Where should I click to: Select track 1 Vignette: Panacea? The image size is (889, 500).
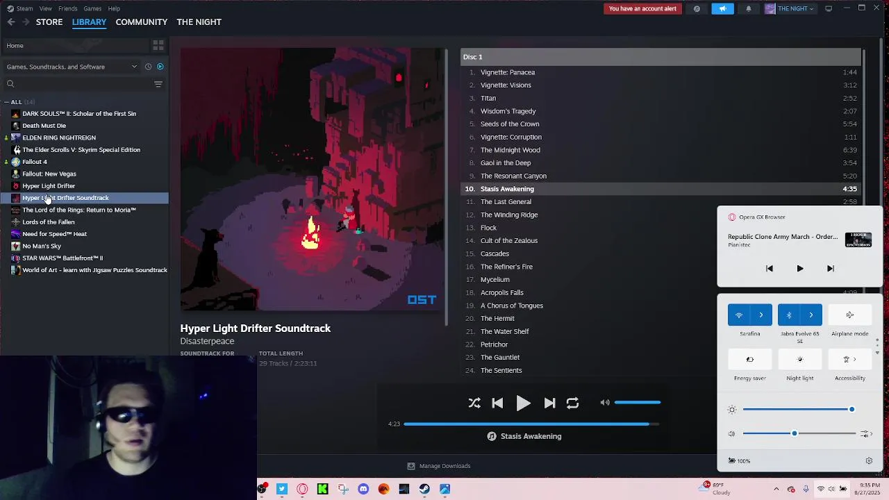tap(661, 72)
